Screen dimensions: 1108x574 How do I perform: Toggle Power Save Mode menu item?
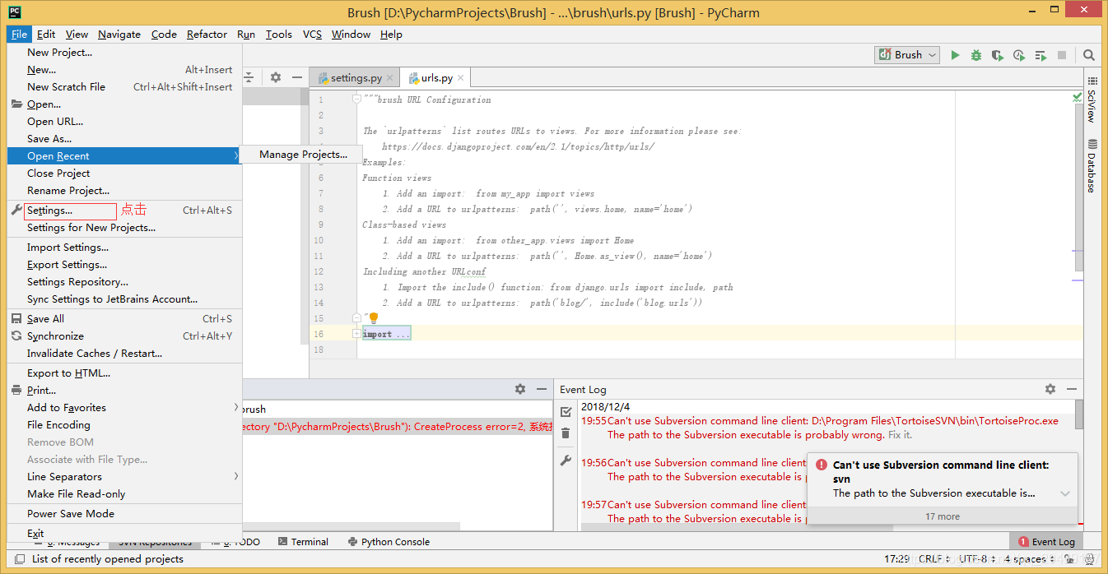click(124, 514)
